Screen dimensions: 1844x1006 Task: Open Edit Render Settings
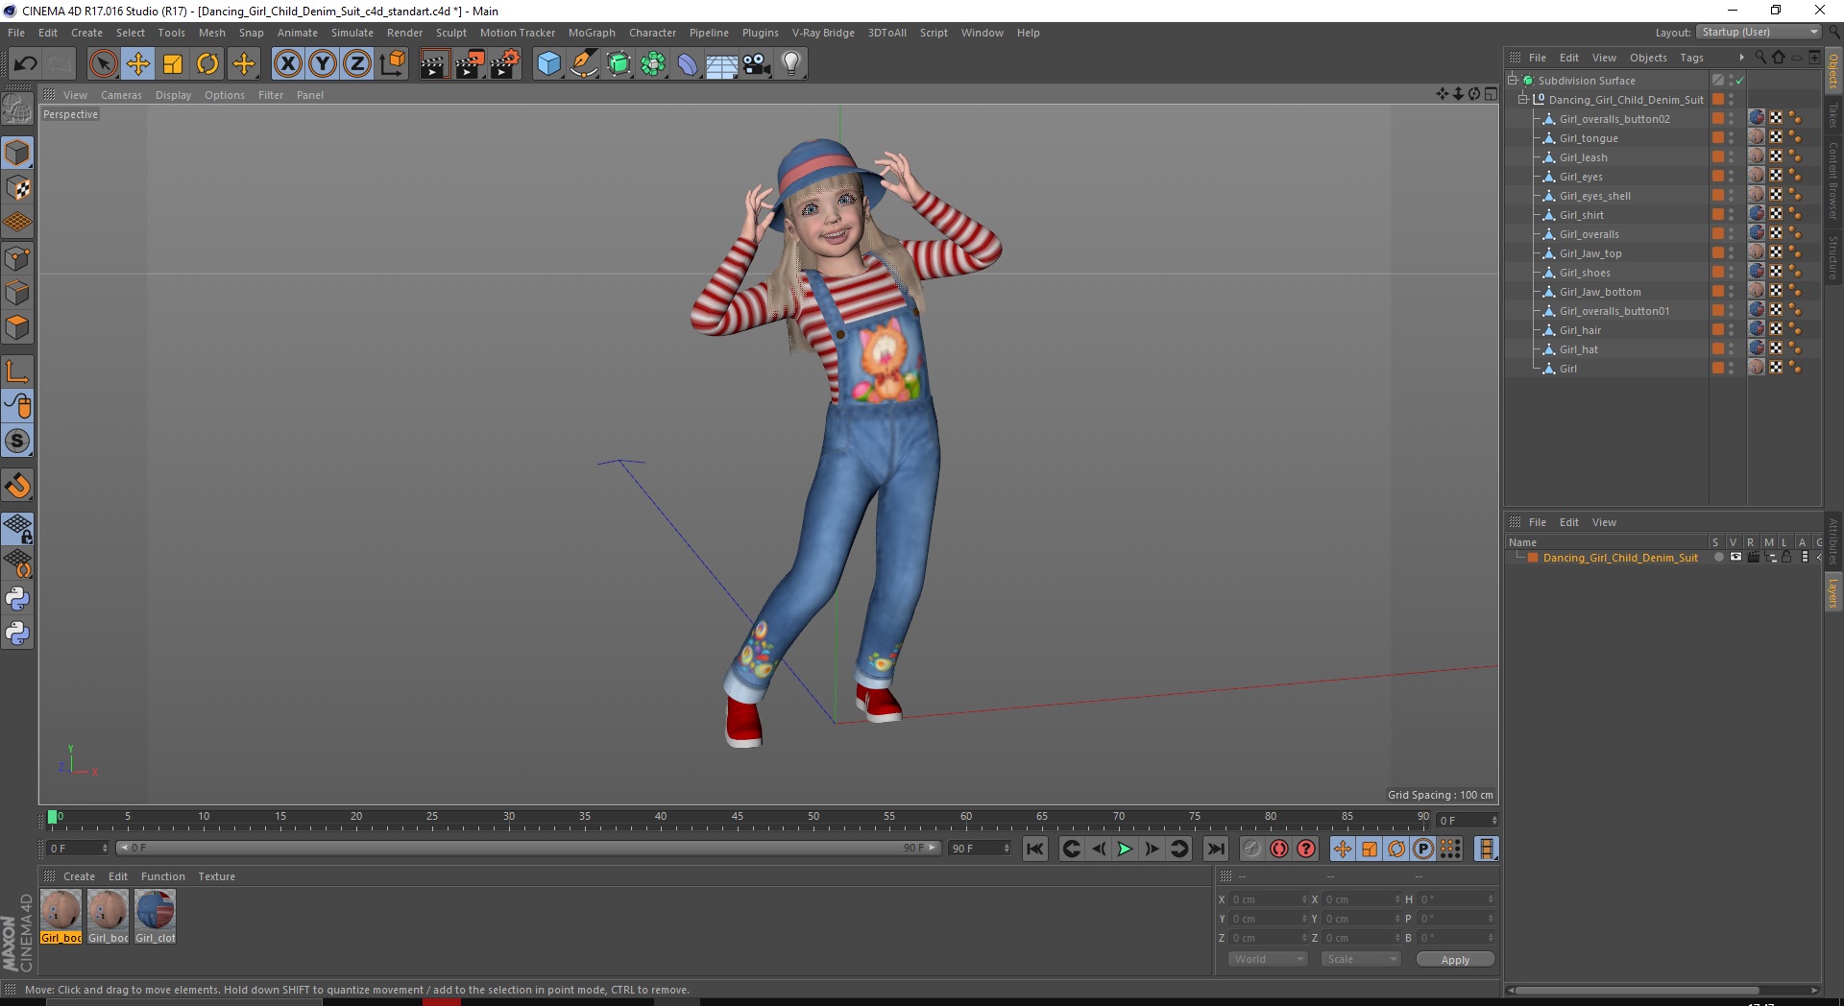[x=505, y=64]
